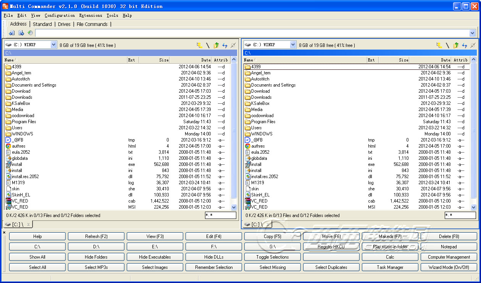This screenshot has height=283, width=481.
Task: Expand the address bar dropdown arrow
Action: (472, 33)
